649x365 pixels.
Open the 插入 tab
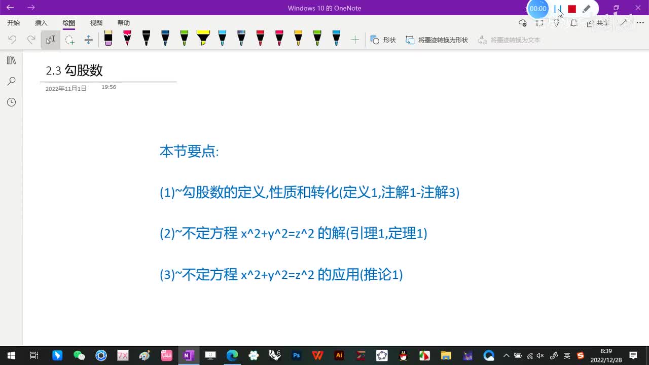(x=41, y=23)
